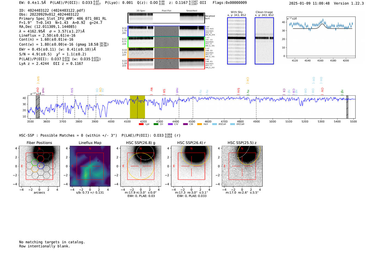The width and height of the screenshot is (383, 261).
Task: Click the (K)CaII legend swatch
Action: point(214,124)
